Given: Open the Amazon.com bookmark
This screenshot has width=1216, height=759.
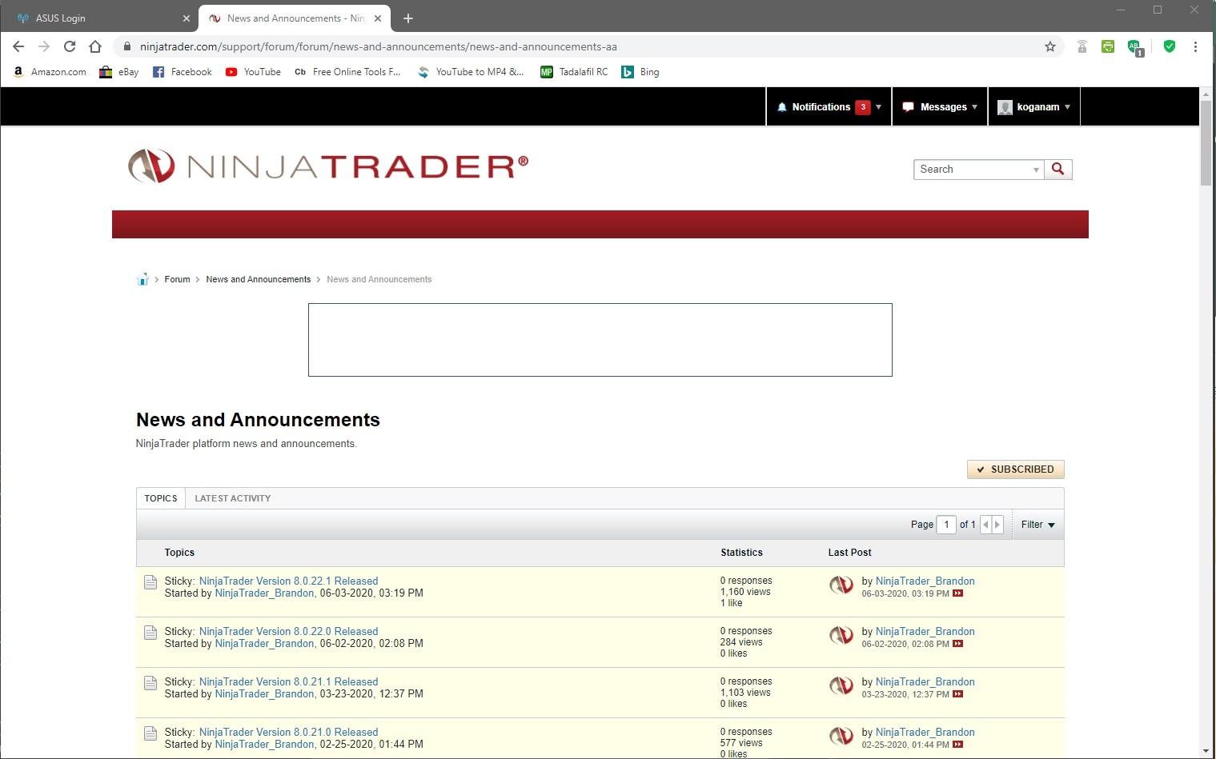Looking at the screenshot, I should pos(50,72).
